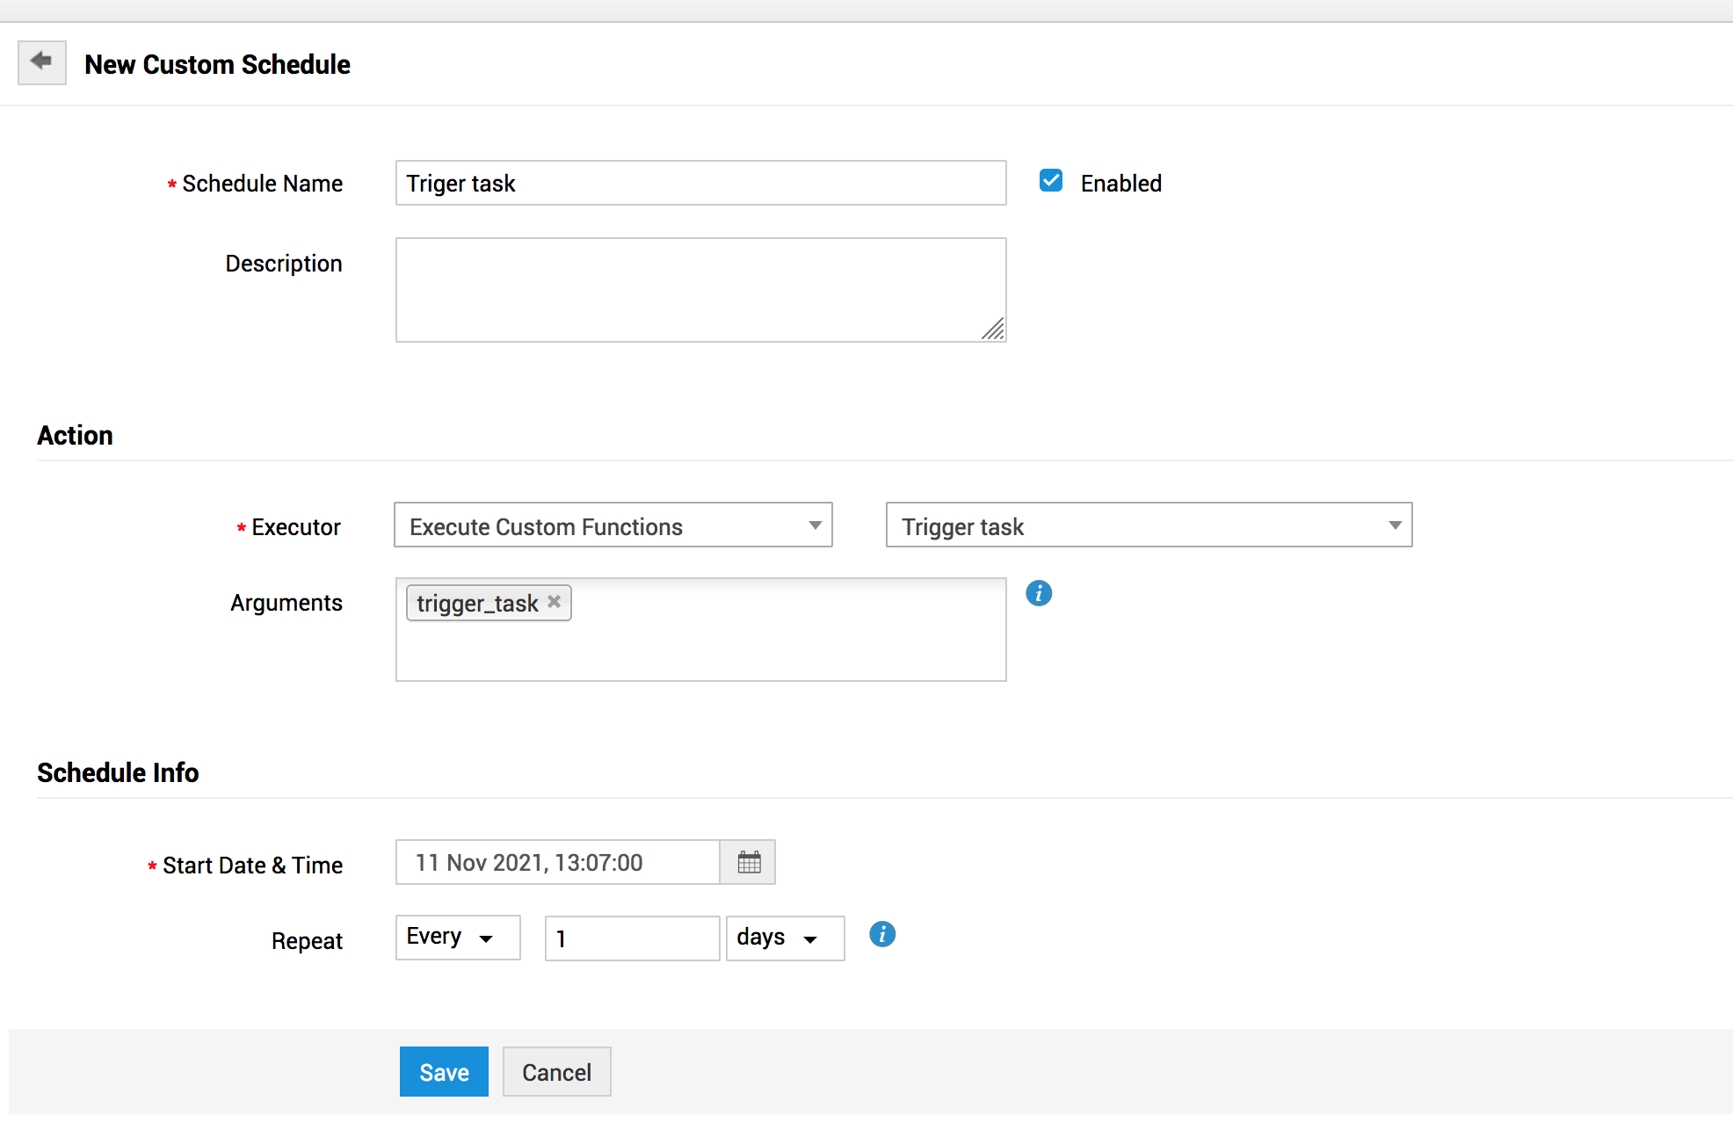This screenshot has width=1733, height=1130.
Task: Uncheck the Enabled checkbox
Action: [1050, 181]
